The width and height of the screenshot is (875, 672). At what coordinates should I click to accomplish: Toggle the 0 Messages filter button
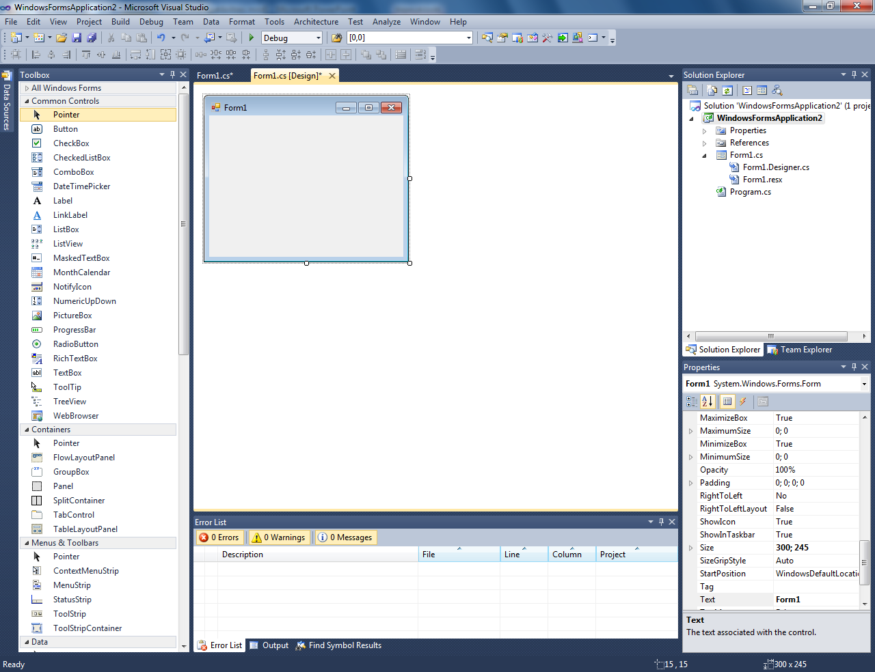pyautogui.click(x=345, y=537)
